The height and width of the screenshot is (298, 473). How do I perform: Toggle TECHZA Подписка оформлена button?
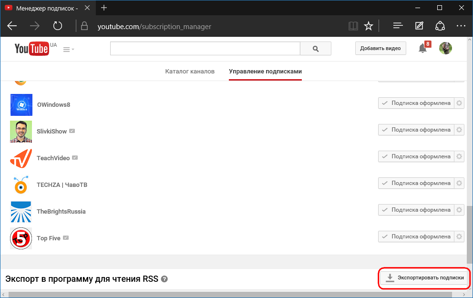[416, 183]
